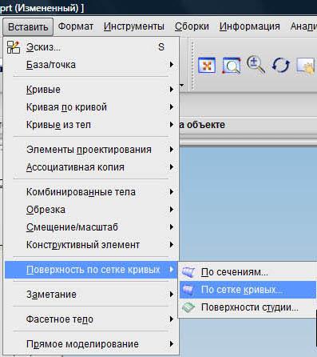Select Поверхность по сетке кривых entry
The width and height of the screenshot is (317, 357).
click(x=91, y=270)
